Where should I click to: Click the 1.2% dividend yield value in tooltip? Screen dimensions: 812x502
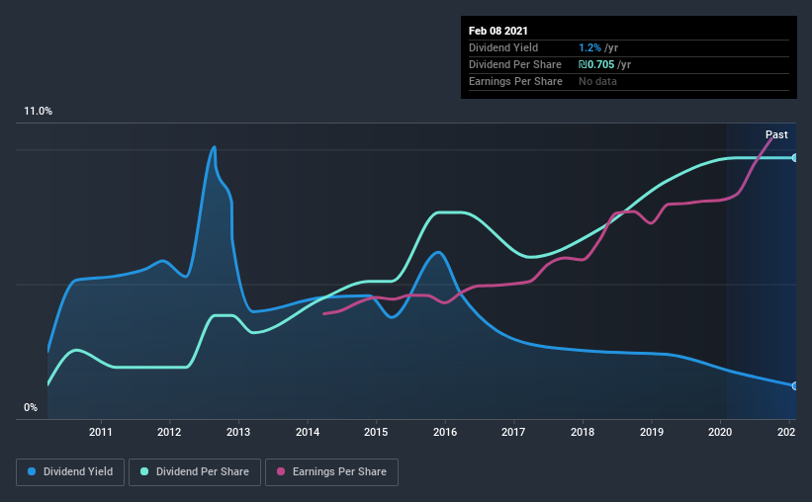point(589,48)
